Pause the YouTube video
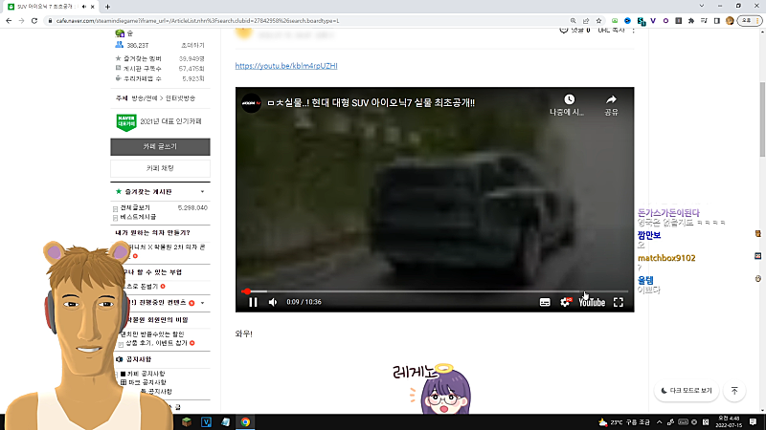The image size is (766, 430). [x=253, y=302]
